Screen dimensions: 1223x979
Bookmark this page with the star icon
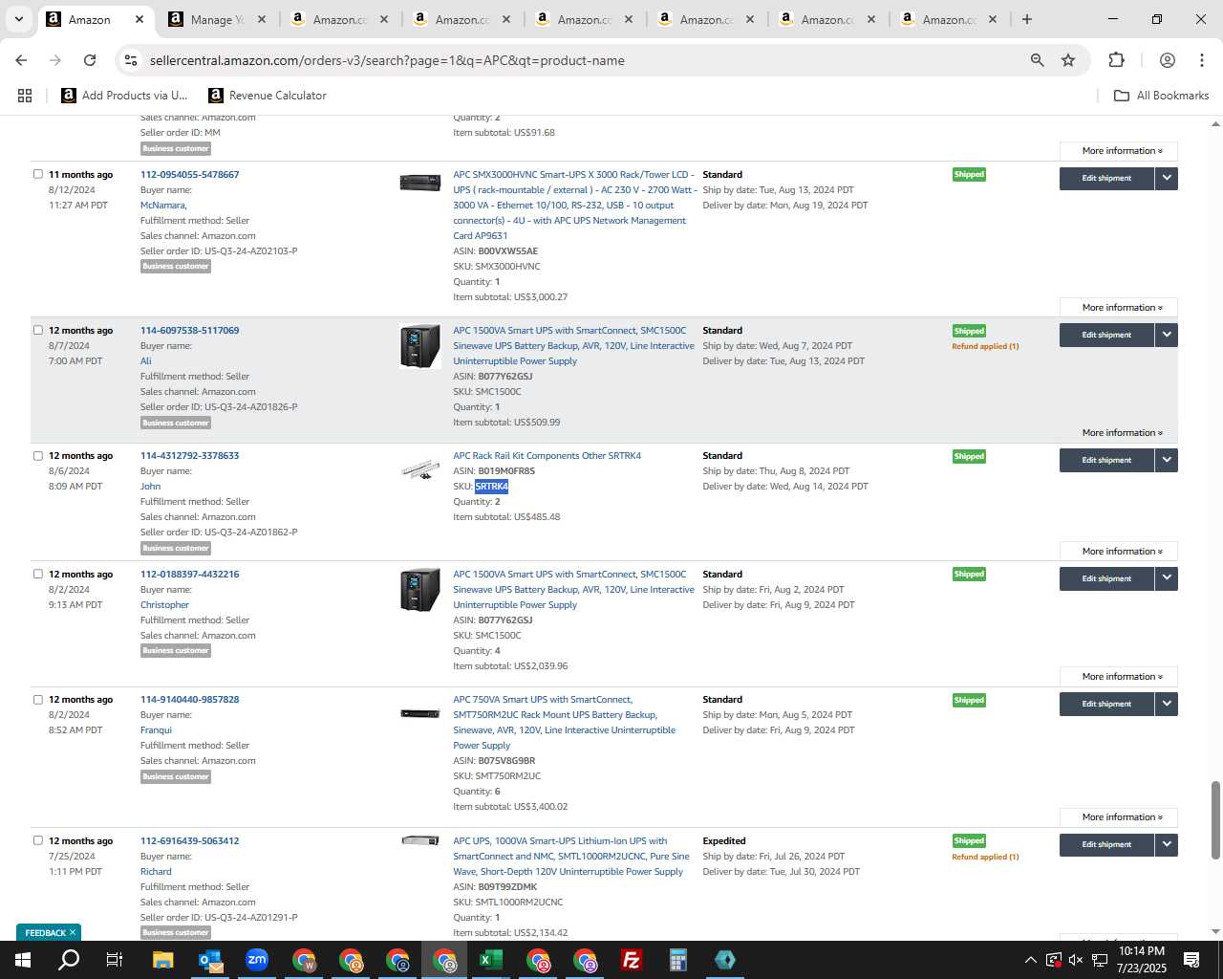click(1068, 60)
